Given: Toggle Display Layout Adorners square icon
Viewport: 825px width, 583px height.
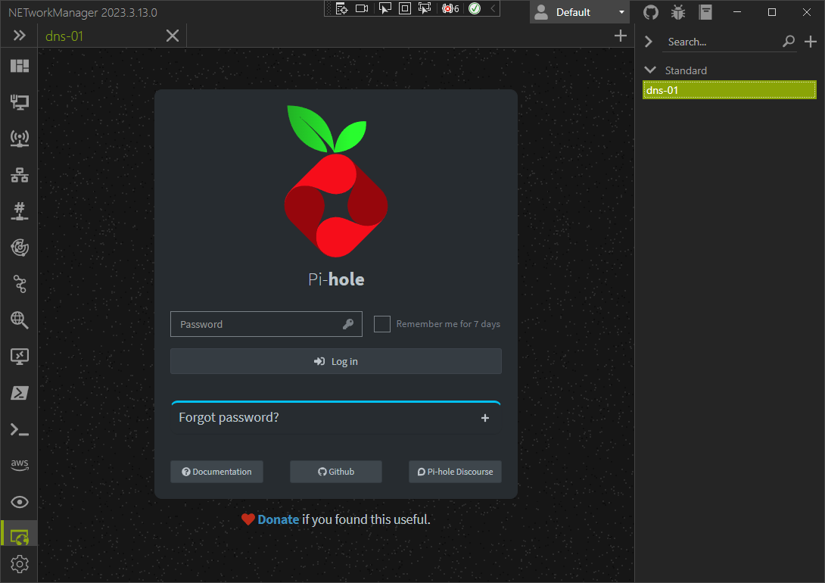Looking at the screenshot, I should point(405,8).
